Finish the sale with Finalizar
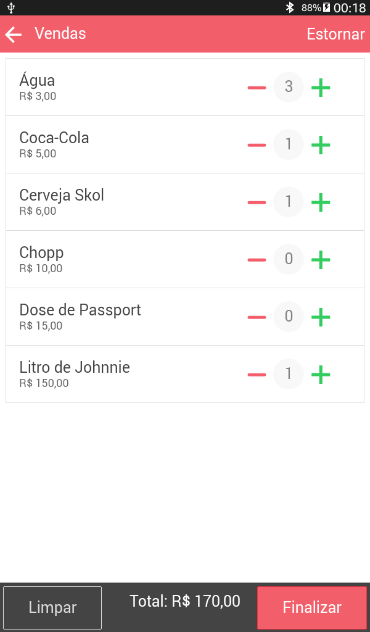 pyautogui.click(x=312, y=607)
